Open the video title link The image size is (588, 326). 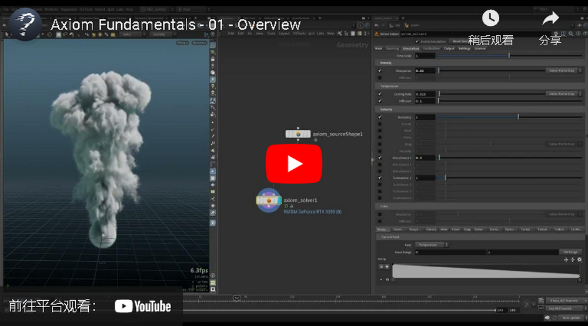click(175, 25)
